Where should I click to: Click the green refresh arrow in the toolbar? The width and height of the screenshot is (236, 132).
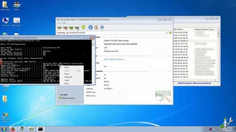click(83, 27)
